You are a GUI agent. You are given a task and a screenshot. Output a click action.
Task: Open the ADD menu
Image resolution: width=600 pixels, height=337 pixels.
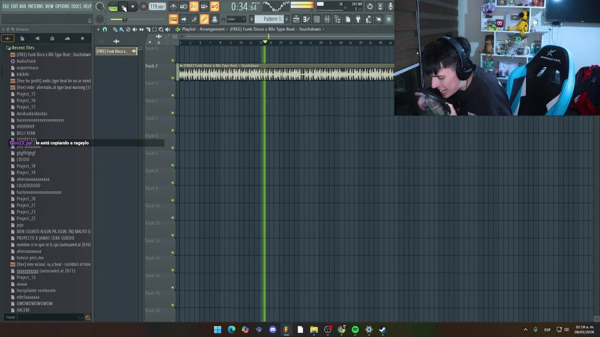click(23, 7)
